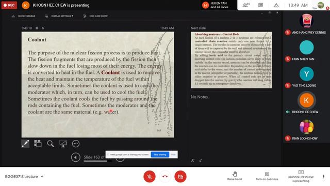
Task: Click the presenter K avatar in top bar
Action: point(26,5)
